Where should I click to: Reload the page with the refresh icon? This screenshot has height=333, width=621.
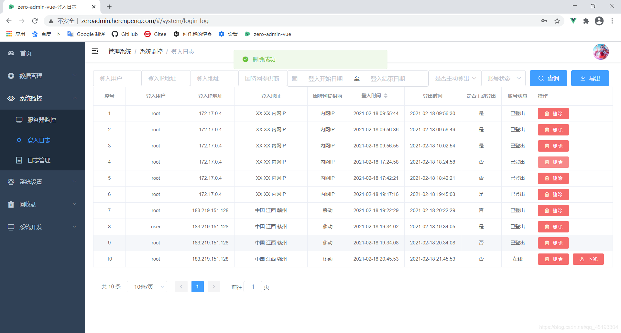pos(35,21)
